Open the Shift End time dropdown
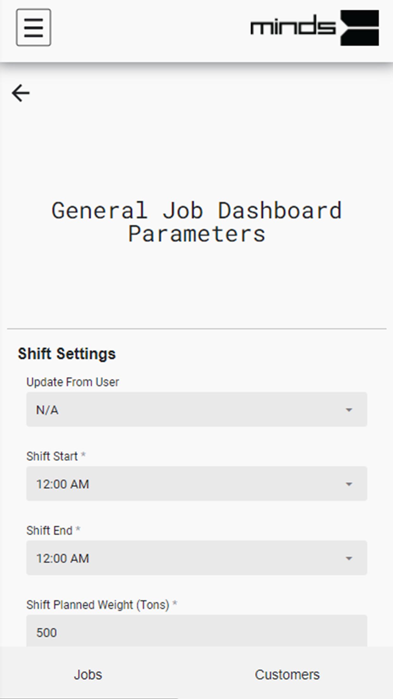The width and height of the screenshot is (393, 699). 196,558
